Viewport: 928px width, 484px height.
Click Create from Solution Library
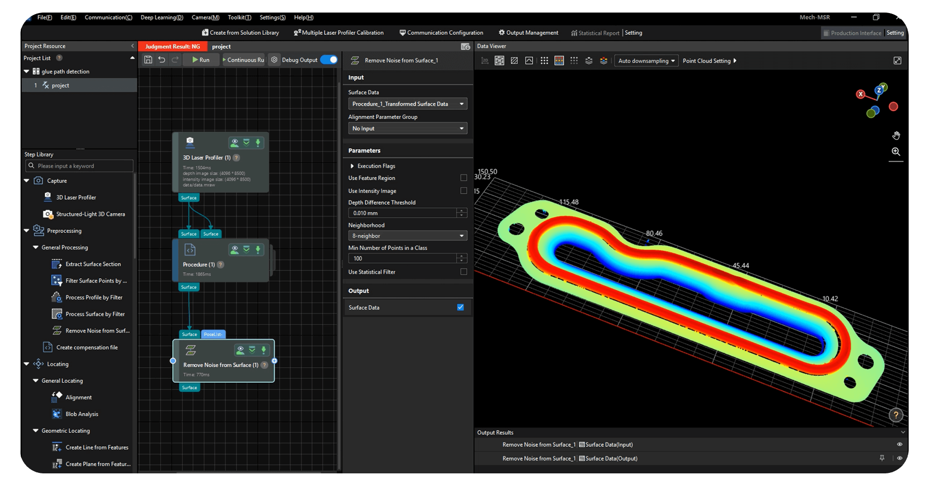pos(240,33)
